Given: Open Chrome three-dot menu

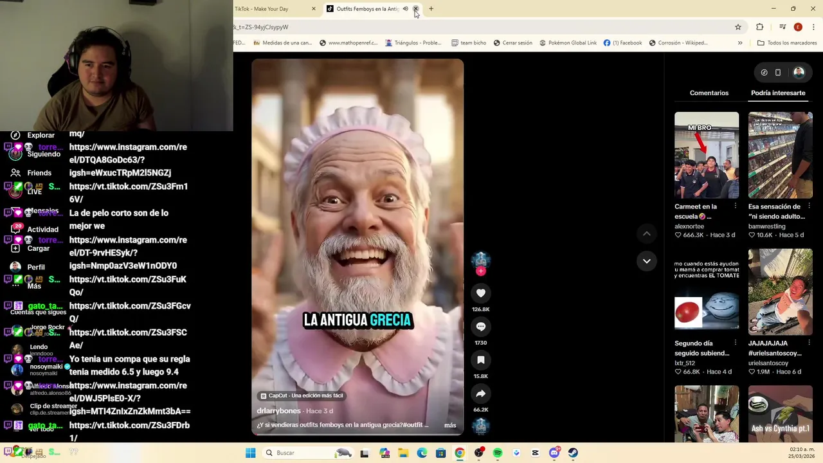Looking at the screenshot, I should [x=814, y=27].
